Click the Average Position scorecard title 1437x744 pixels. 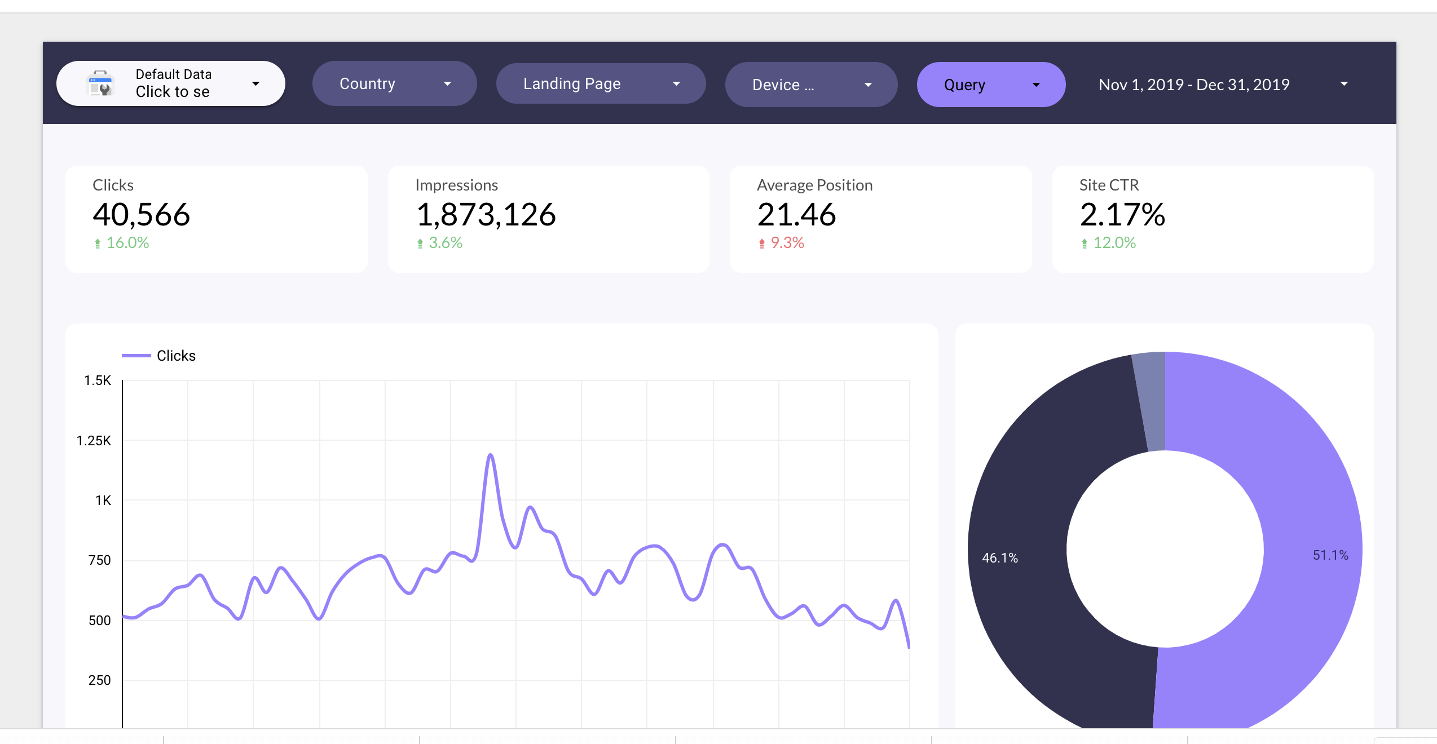(815, 185)
